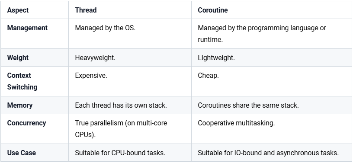353x163 pixels.
Task: Click 'Suitable for CPU-bound tasks.' text
Action: (x=120, y=153)
